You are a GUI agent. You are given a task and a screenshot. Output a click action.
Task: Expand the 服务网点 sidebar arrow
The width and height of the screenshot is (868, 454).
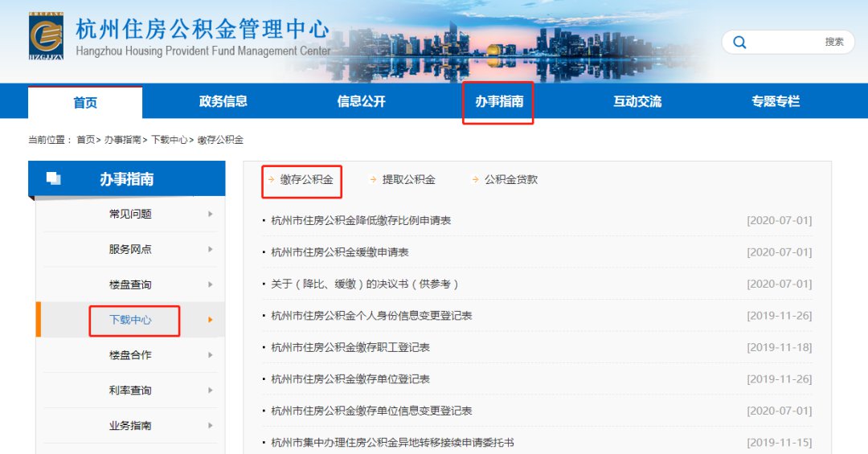(x=211, y=249)
